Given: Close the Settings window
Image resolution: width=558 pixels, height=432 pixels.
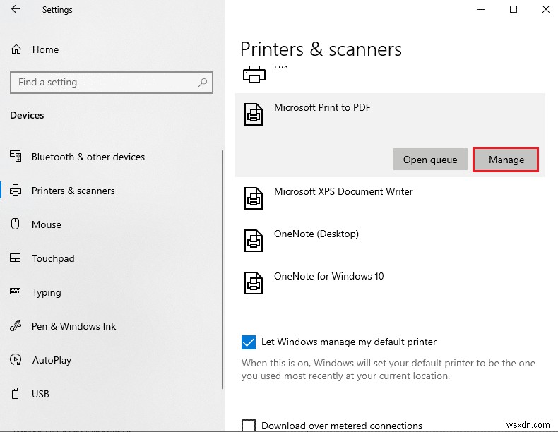Looking at the screenshot, I should tap(545, 10).
